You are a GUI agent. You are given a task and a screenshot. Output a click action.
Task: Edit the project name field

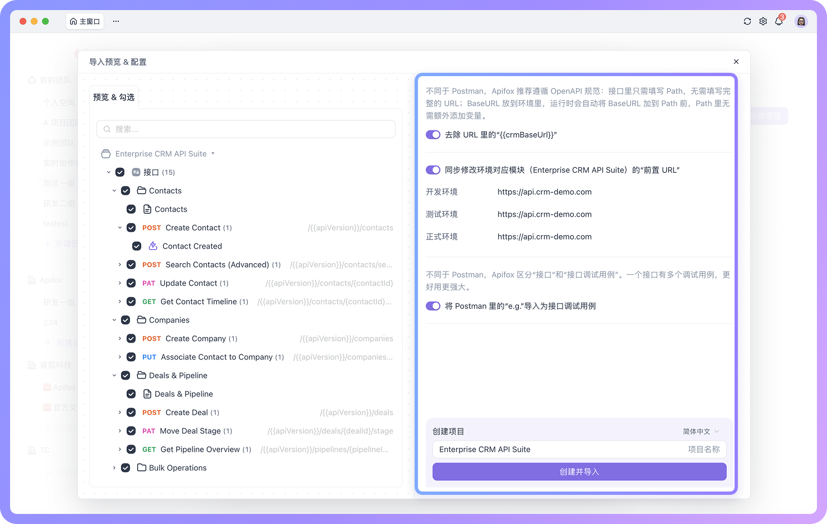[579, 449]
